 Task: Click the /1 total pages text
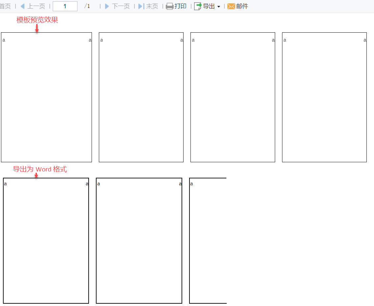click(87, 6)
